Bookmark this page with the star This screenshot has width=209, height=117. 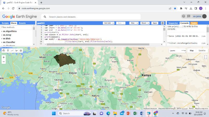click(x=175, y=8)
